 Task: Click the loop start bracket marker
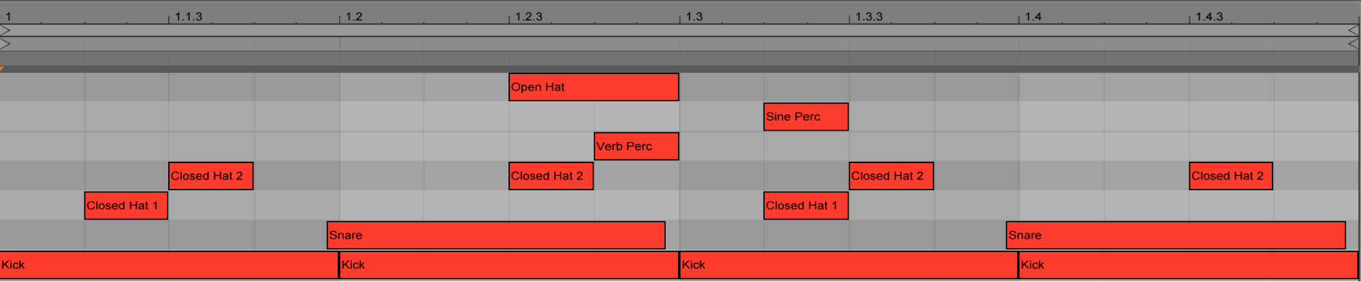[x=5, y=31]
